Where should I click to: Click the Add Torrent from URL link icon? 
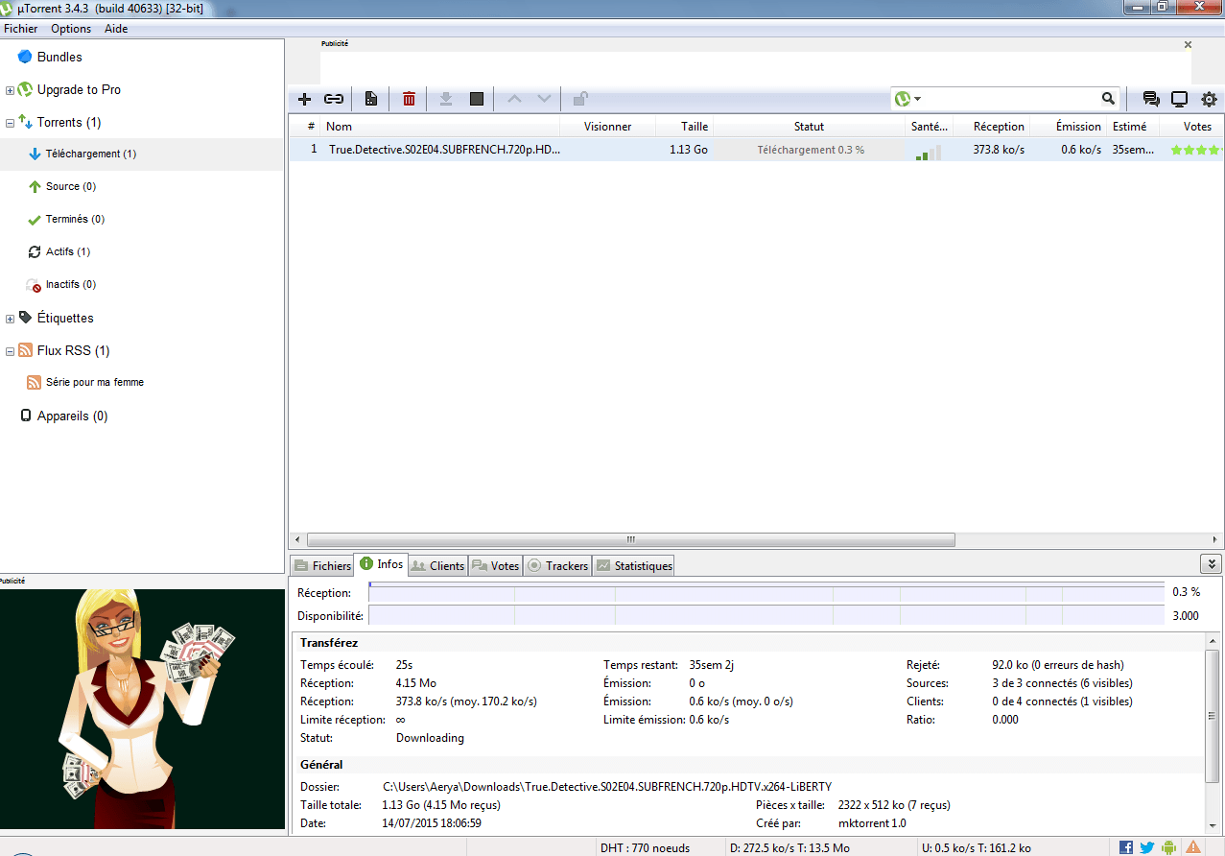(x=334, y=99)
